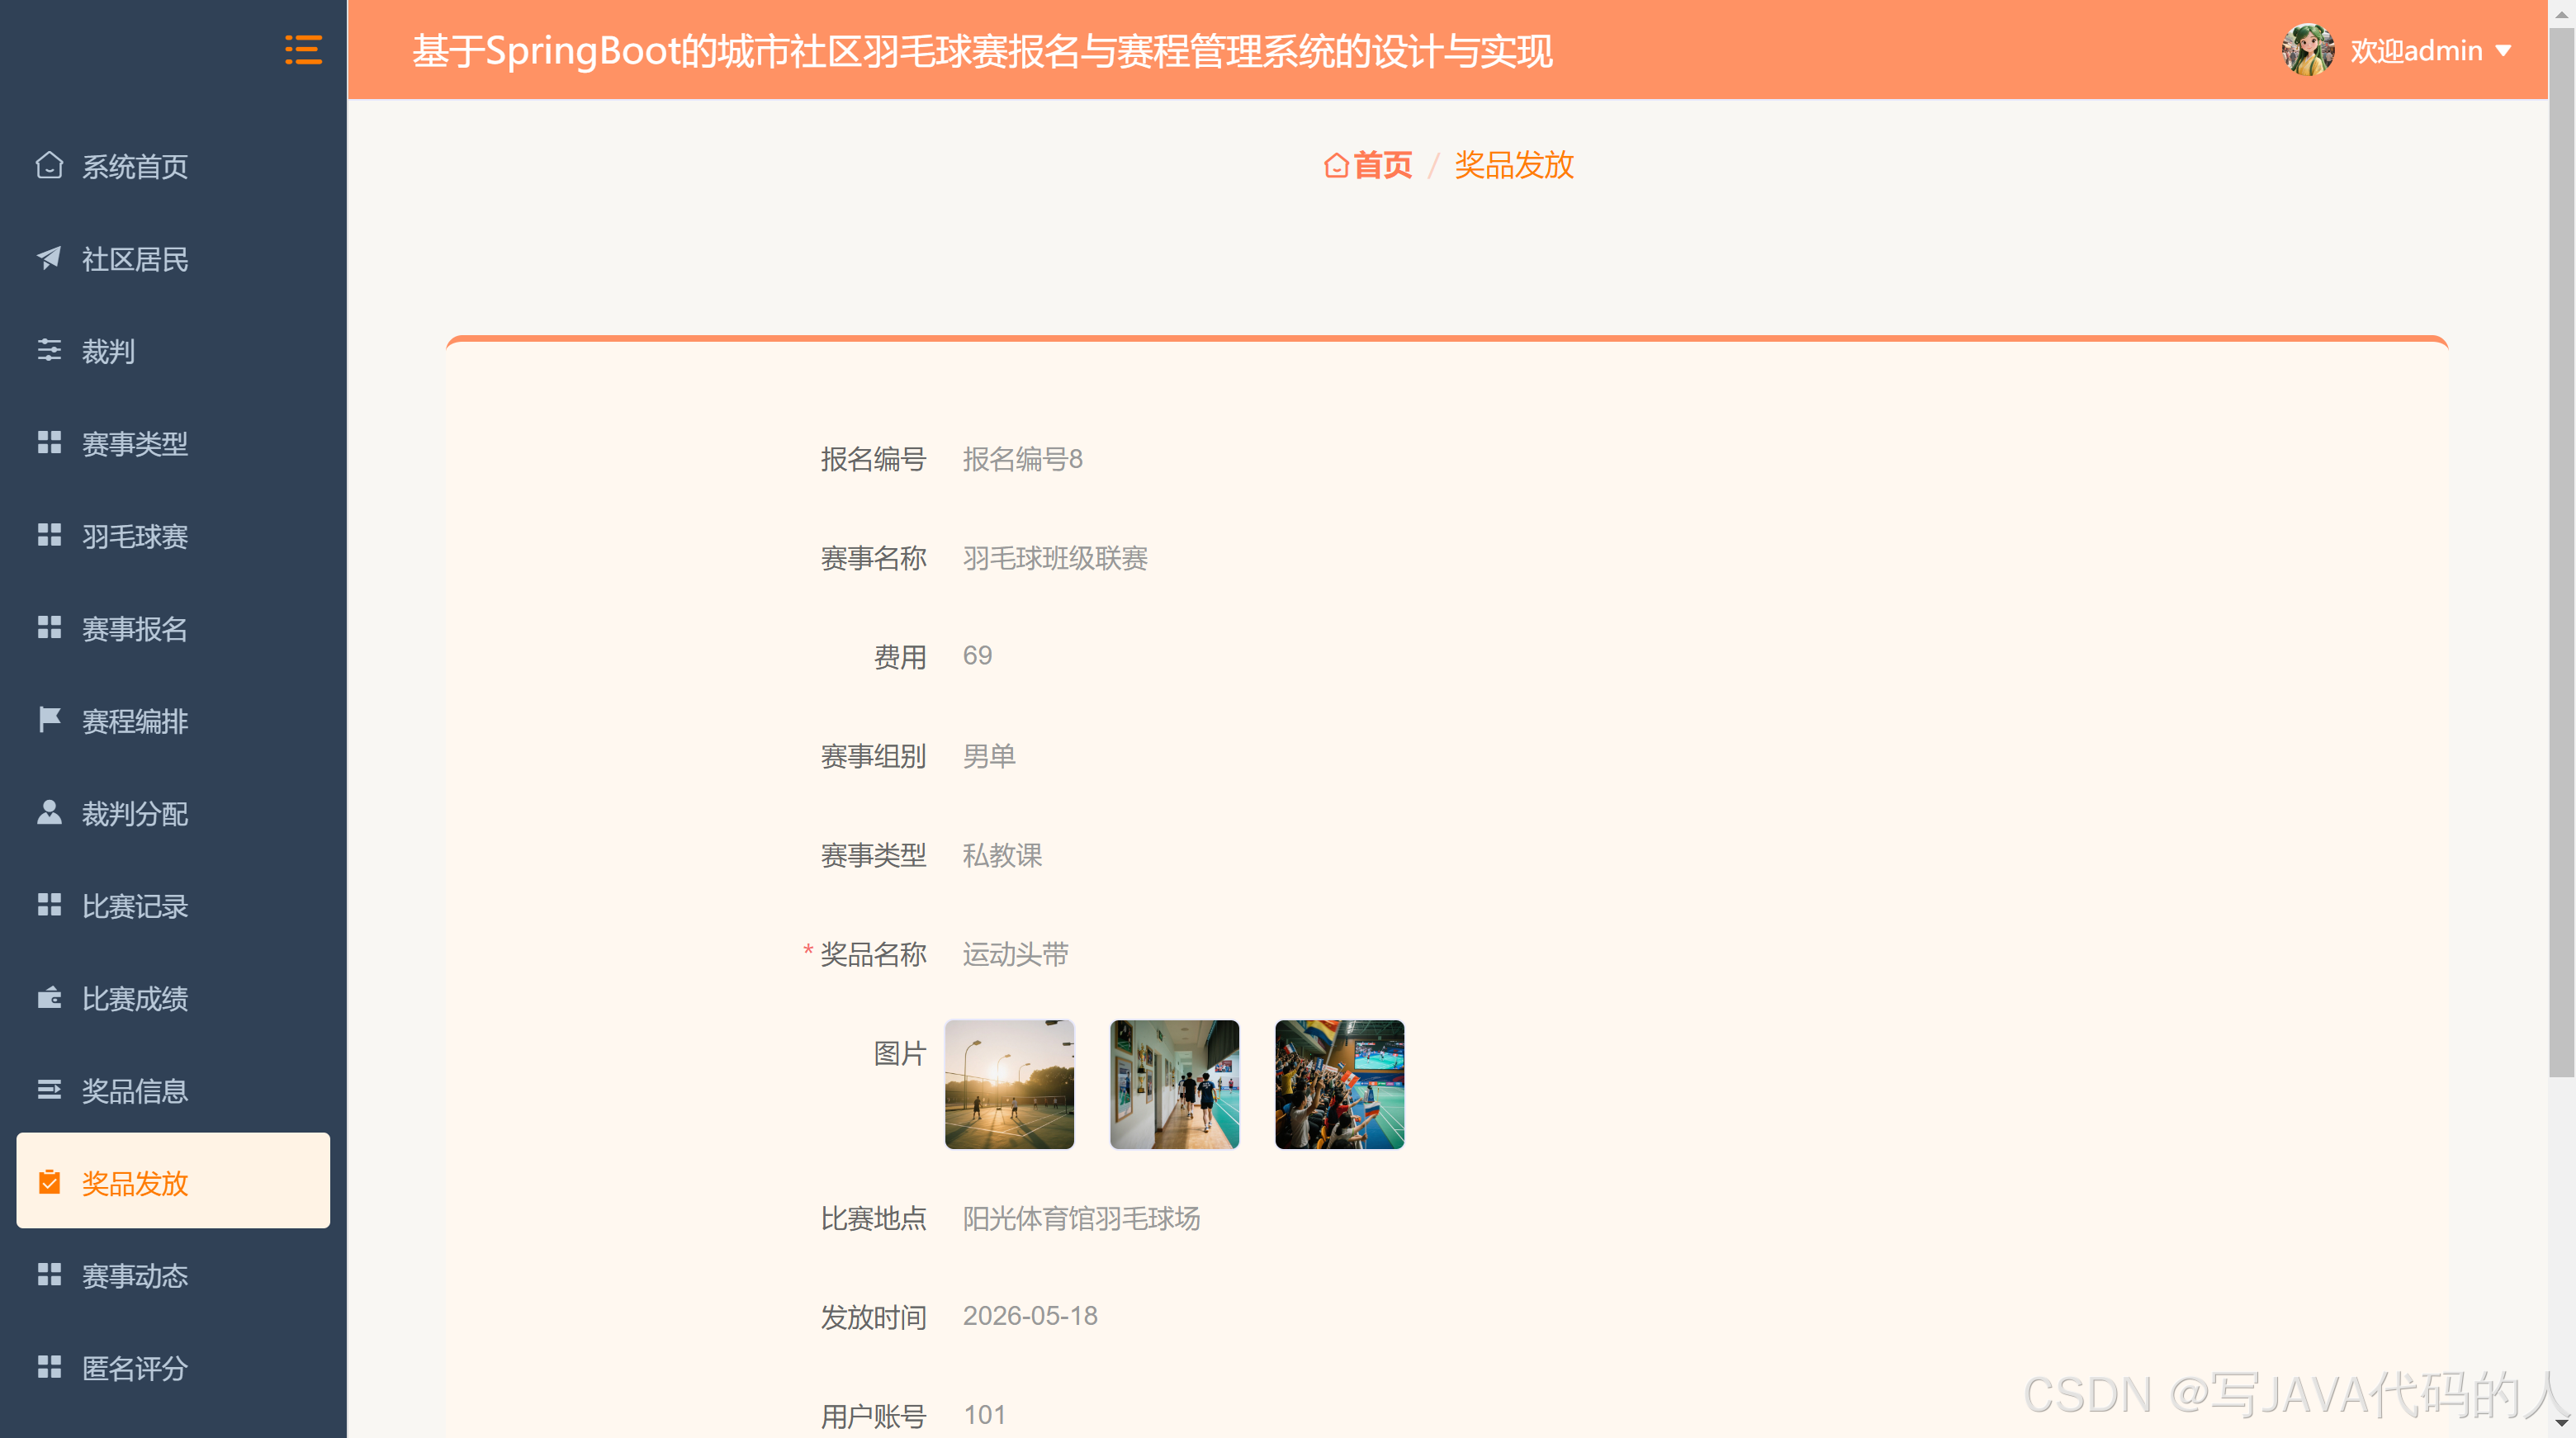Click the grid icon beside 比赛记录

pos(49,905)
